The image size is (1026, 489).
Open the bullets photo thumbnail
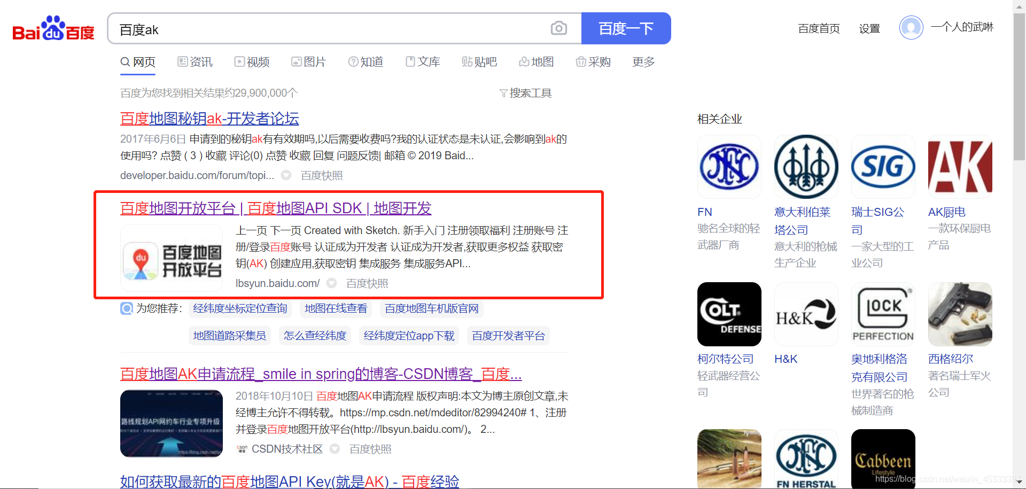click(x=729, y=459)
